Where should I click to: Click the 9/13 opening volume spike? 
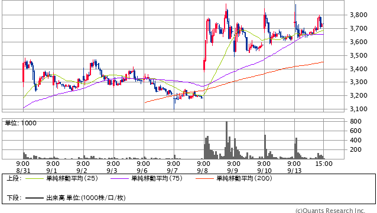pyautogui.click(x=296, y=148)
